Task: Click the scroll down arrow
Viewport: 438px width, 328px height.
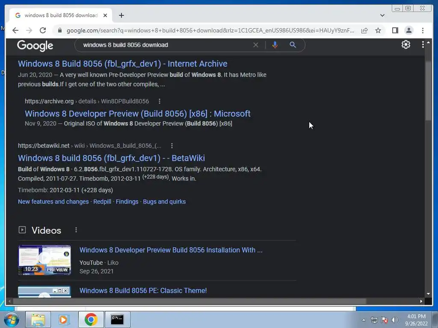Action: (x=428, y=294)
